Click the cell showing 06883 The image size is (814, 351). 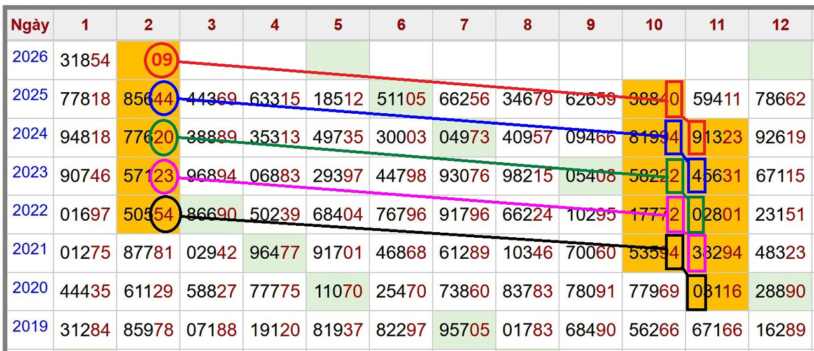coord(274,176)
